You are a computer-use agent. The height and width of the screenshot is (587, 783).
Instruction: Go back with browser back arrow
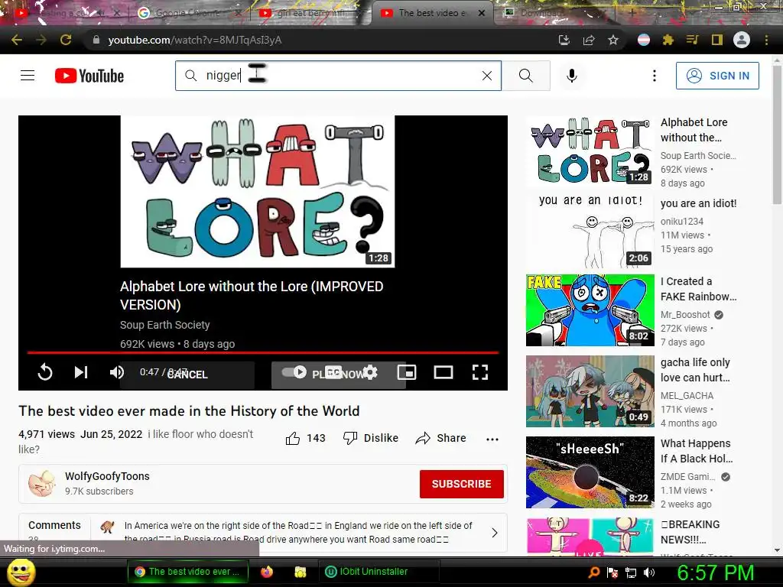[x=17, y=40]
